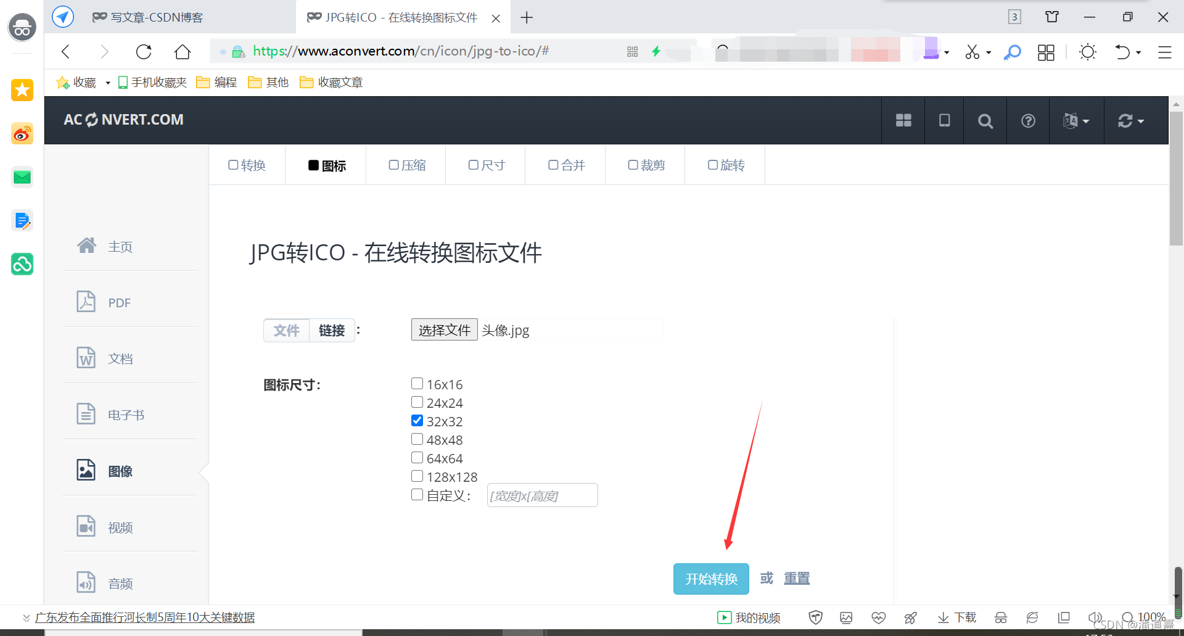Expand the scissors tool dropdown arrow
The image size is (1184, 636).
coord(989,52)
